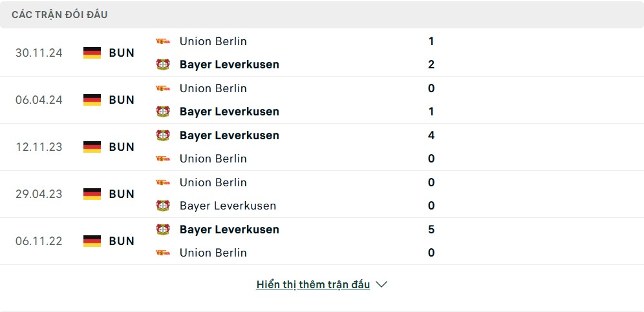Expand more matches with chevron arrow

381,284
